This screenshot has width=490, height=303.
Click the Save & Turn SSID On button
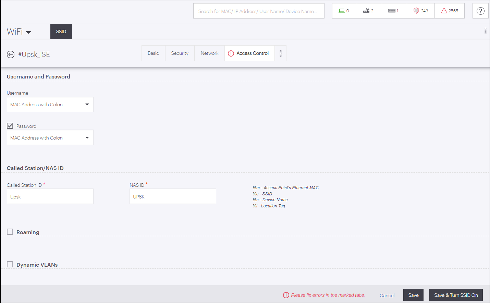tap(456, 295)
